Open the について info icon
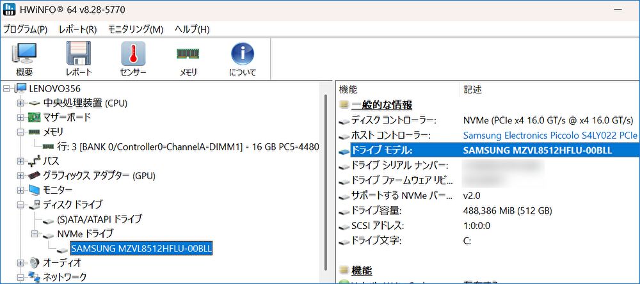 click(243, 59)
